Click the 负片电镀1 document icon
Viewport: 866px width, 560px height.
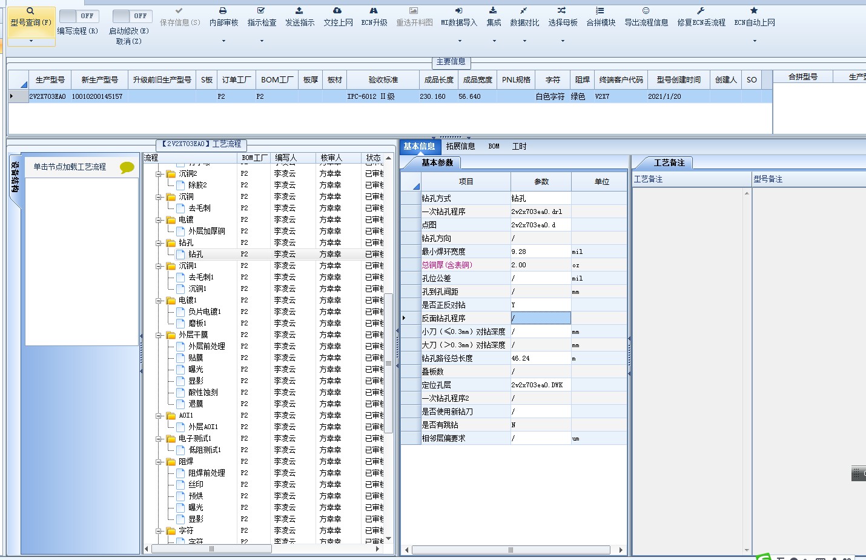180,312
